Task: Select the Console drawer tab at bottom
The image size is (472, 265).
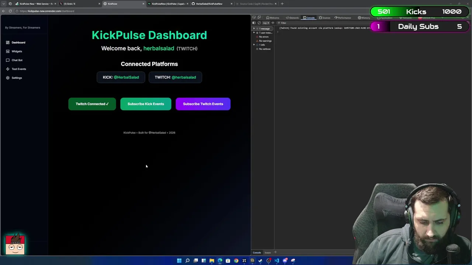Action: point(257,252)
